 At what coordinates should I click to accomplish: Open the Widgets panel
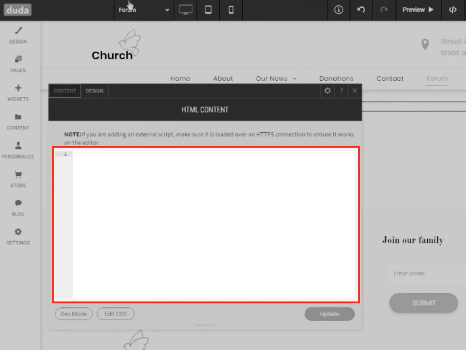[x=18, y=93]
